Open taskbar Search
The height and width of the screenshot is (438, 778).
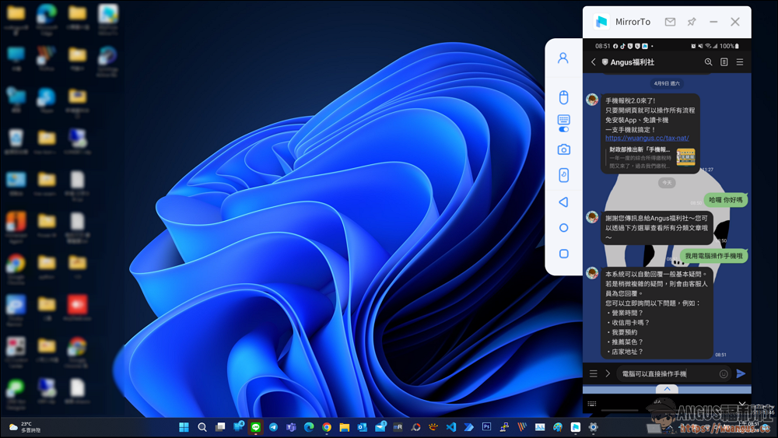tap(202, 427)
